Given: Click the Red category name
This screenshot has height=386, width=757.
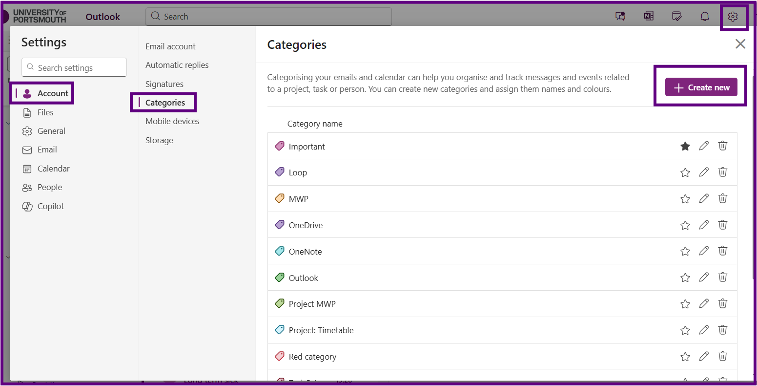Looking at the screenshot, I should [312, 357].
